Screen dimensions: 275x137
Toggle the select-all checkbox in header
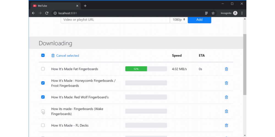click(43, 55)
